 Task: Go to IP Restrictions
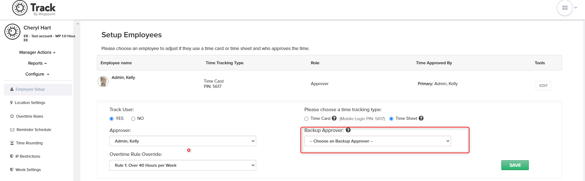coord(28,156)
